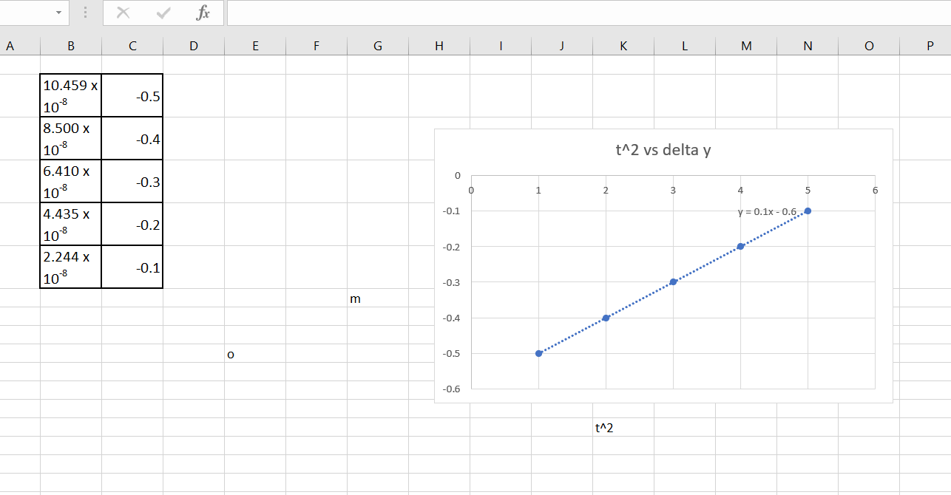Select the cell containing '10.459 x 10^-8'
Screen dimensions: 951x495
click(70, 95)
